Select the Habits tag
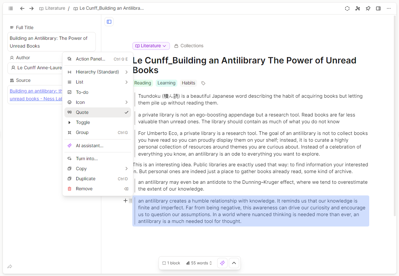 click(188, 83)
